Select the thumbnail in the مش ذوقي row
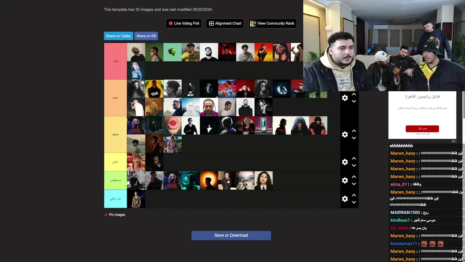465x262 pixels. [136, 199]
